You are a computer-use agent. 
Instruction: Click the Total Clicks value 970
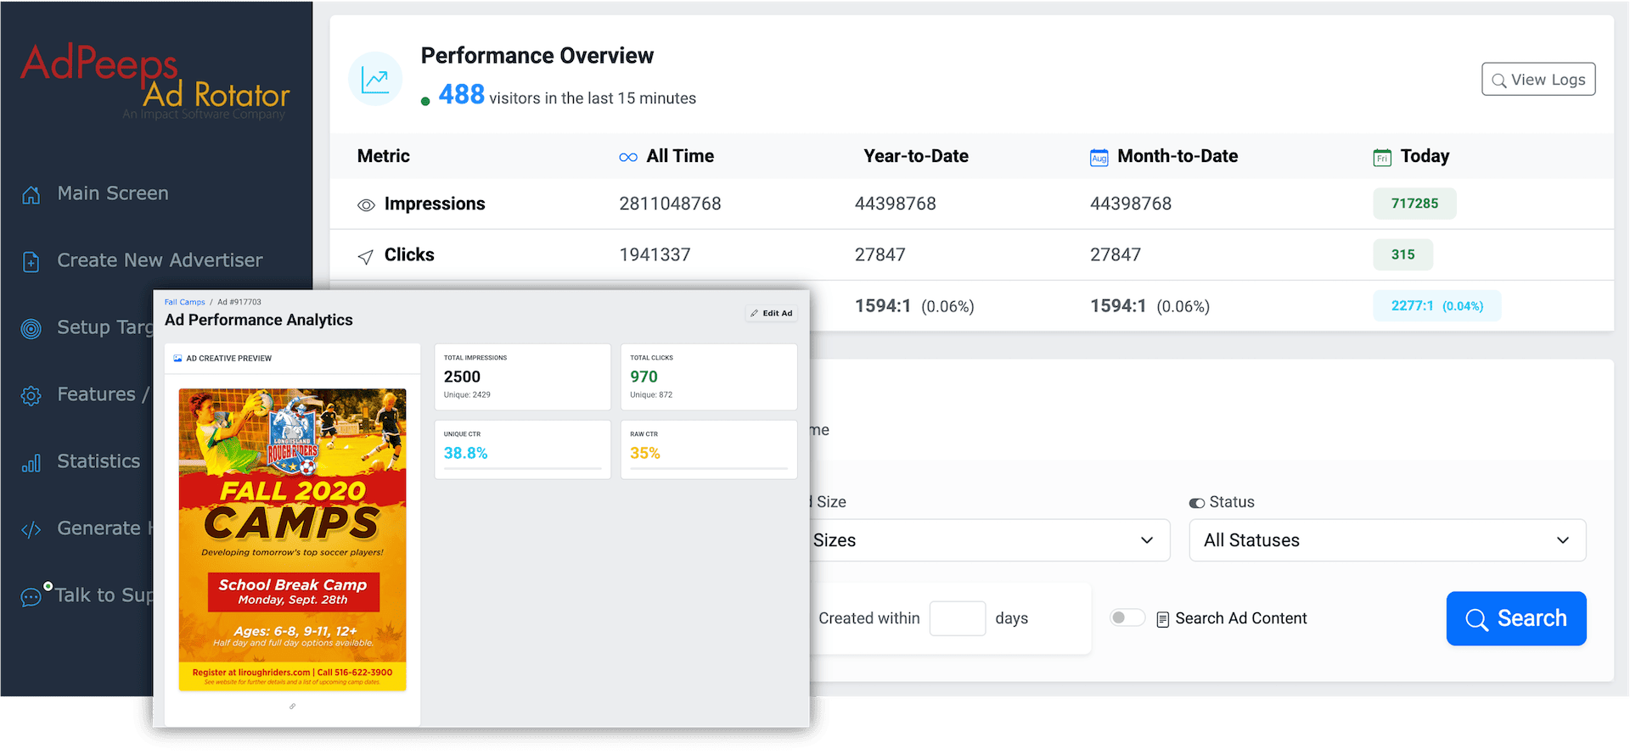coord(644,377)
